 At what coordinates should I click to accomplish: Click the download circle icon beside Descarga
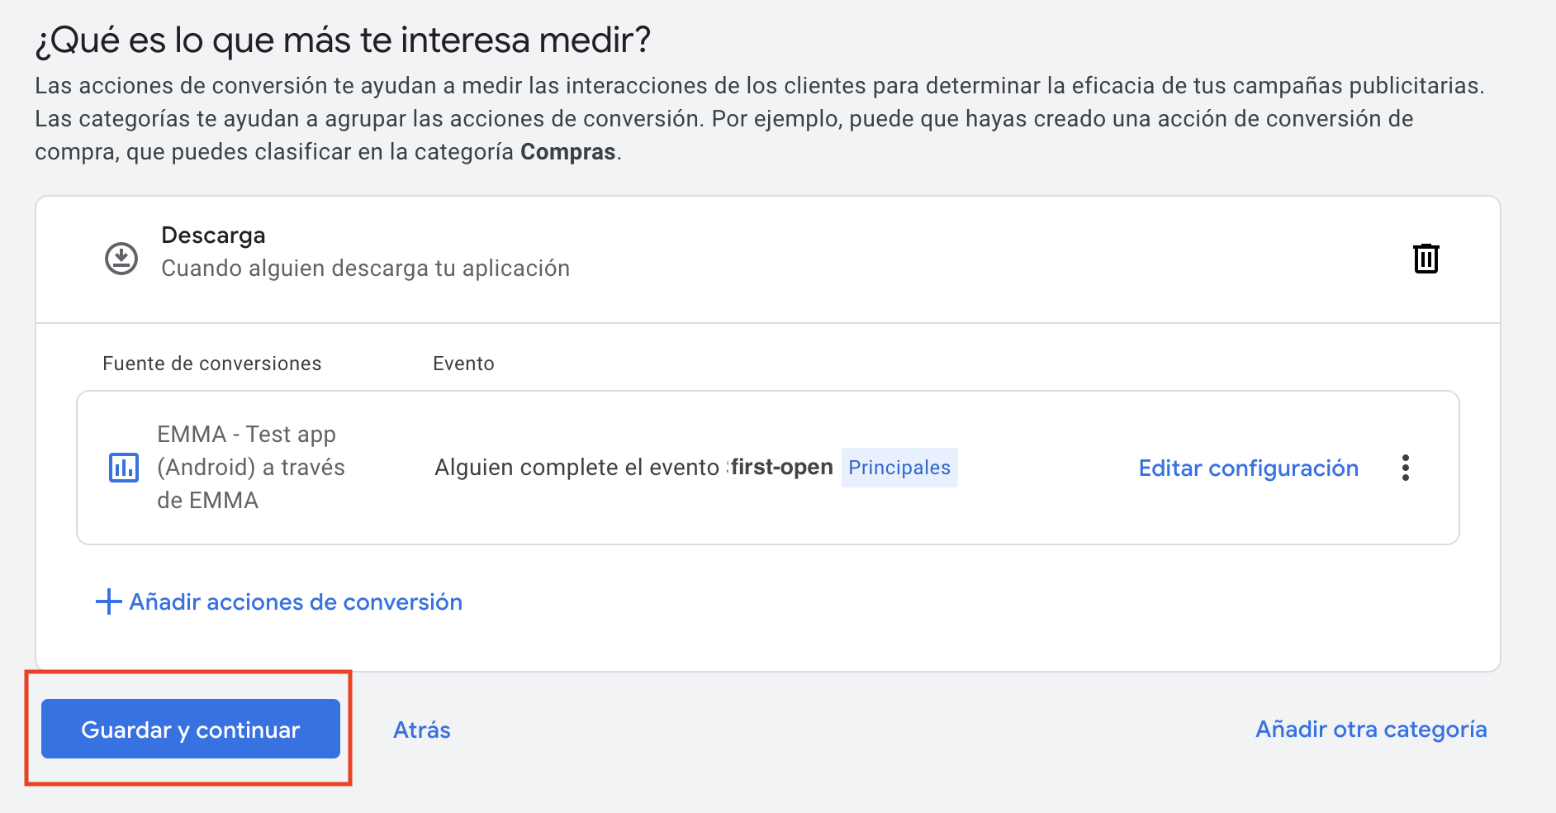point(121,259)
